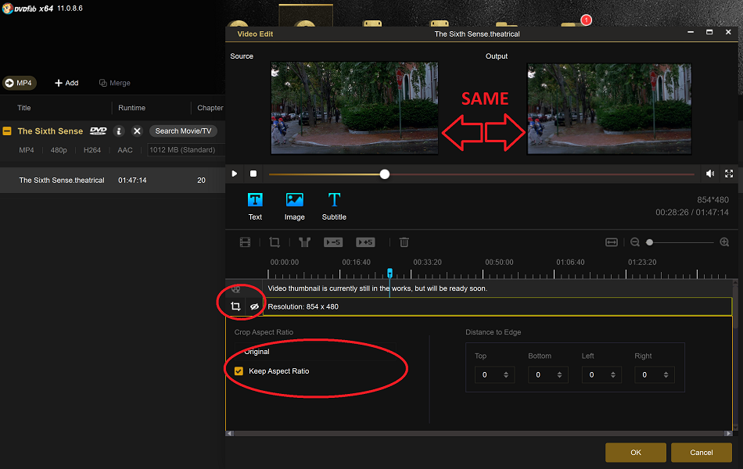
Task: Click the Source preview thumbnail
Action: click(354, 108)
